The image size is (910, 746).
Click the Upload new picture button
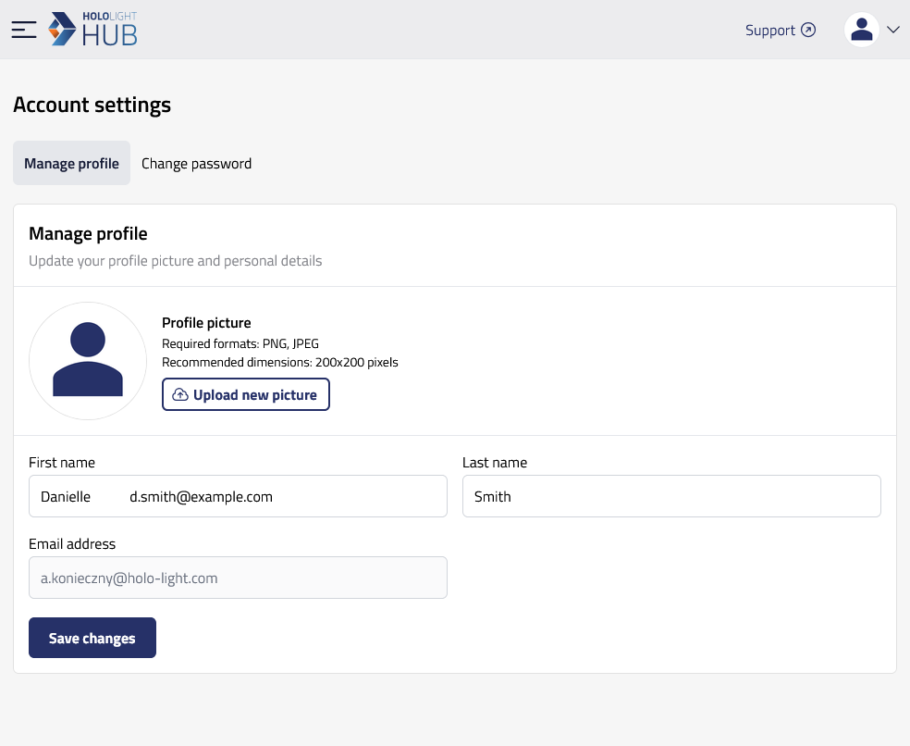[x=246, y=394]
